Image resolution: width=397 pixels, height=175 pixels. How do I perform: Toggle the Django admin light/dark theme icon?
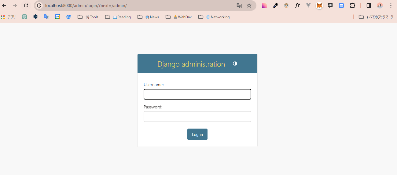click(235, 64)
